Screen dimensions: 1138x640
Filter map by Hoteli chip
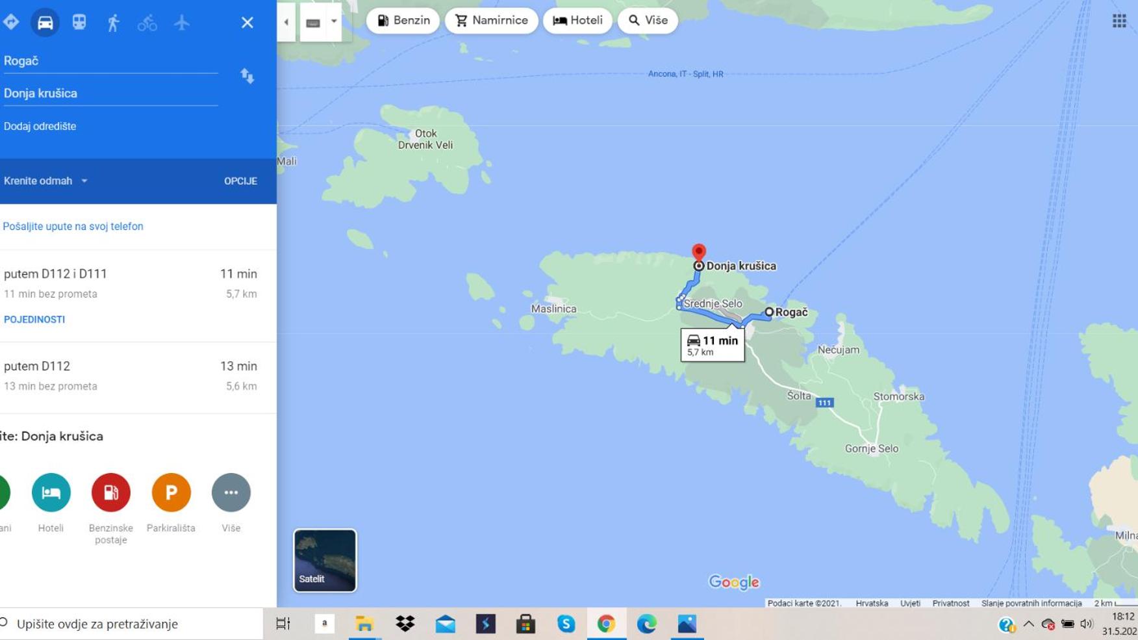pos(577,21)
